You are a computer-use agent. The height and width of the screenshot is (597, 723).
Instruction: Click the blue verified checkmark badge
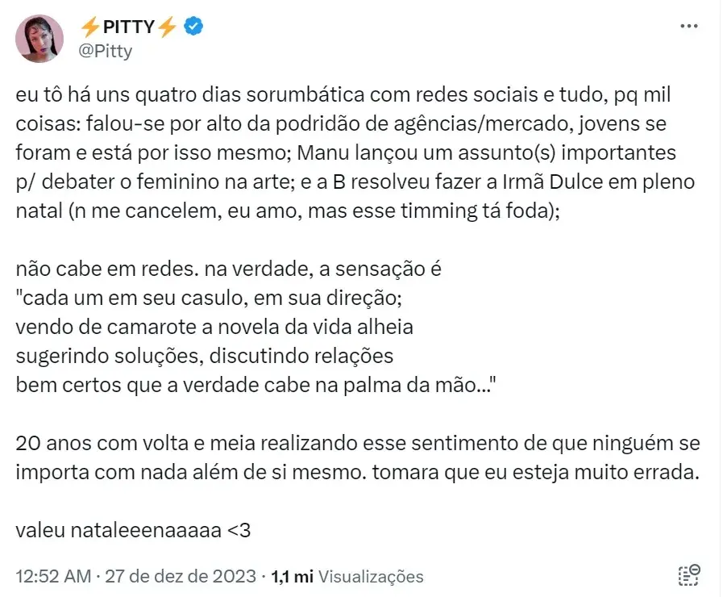pos(190,26)
